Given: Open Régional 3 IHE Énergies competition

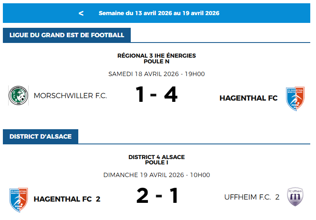Looking at the screenshot, I should pyautogui.click(x=157, y=56).
